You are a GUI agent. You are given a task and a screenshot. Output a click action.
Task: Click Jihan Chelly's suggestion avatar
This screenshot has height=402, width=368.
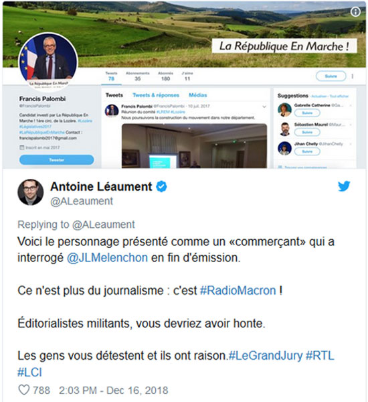coord(284,148)
